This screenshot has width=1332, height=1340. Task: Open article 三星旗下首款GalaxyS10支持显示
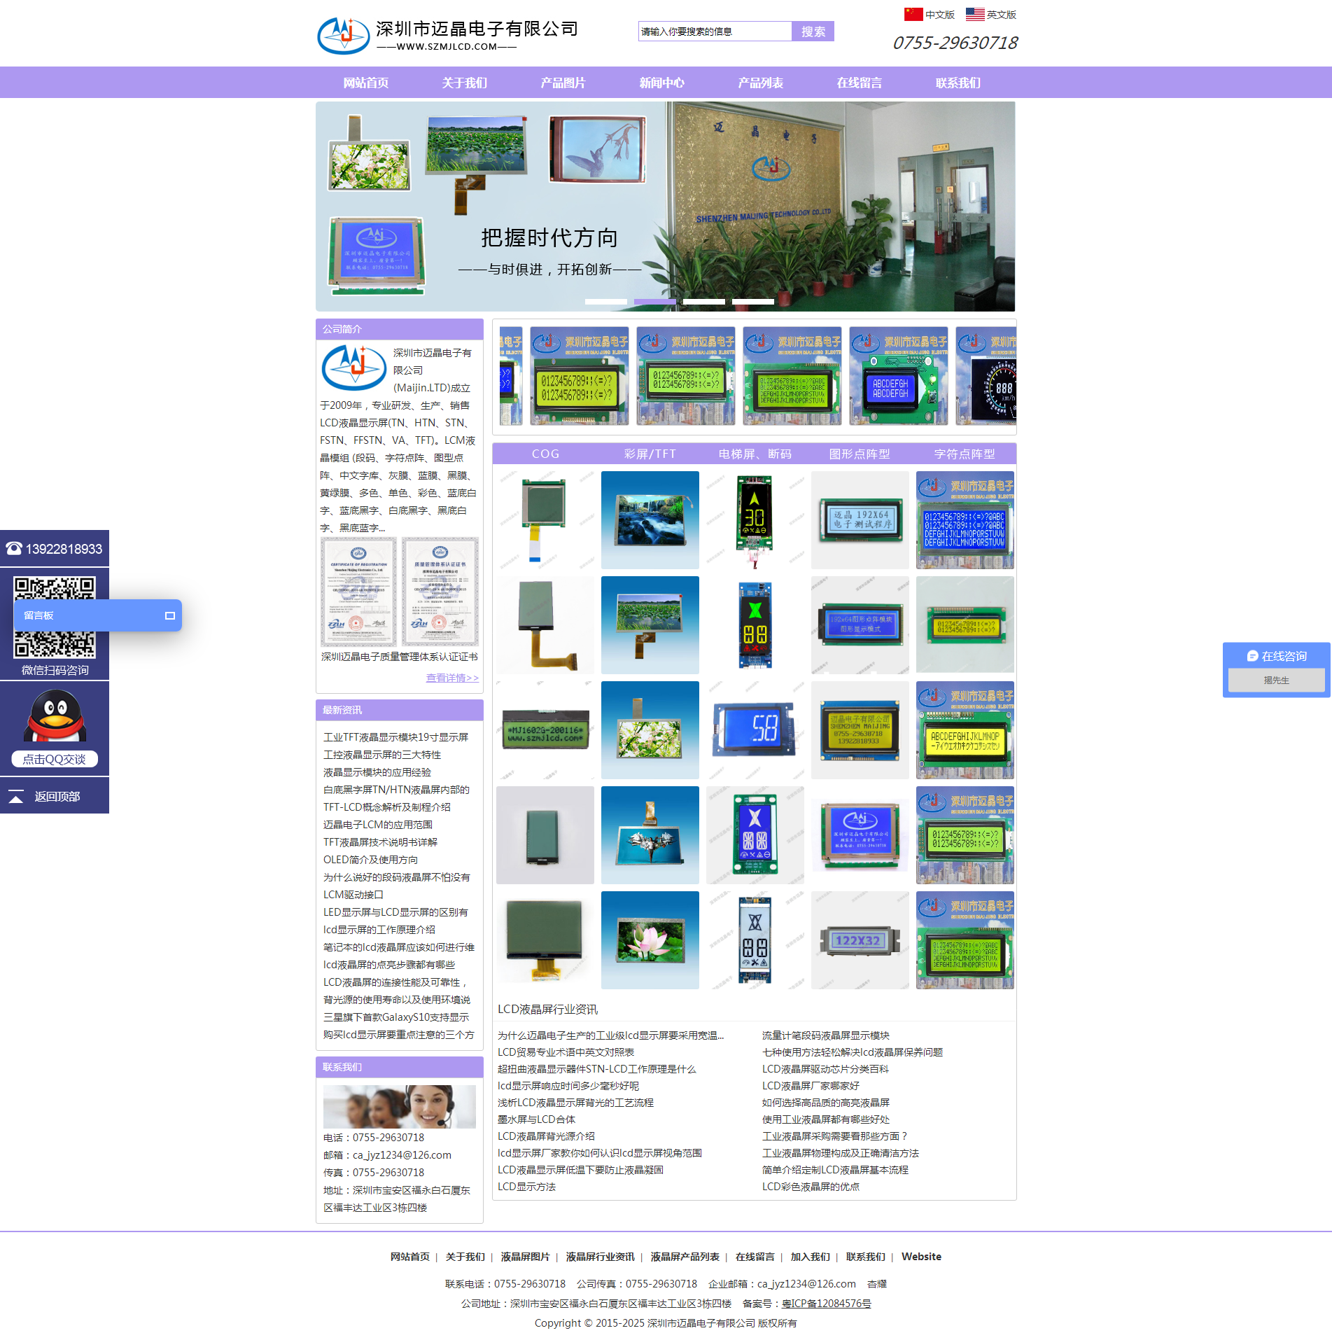396,1017
